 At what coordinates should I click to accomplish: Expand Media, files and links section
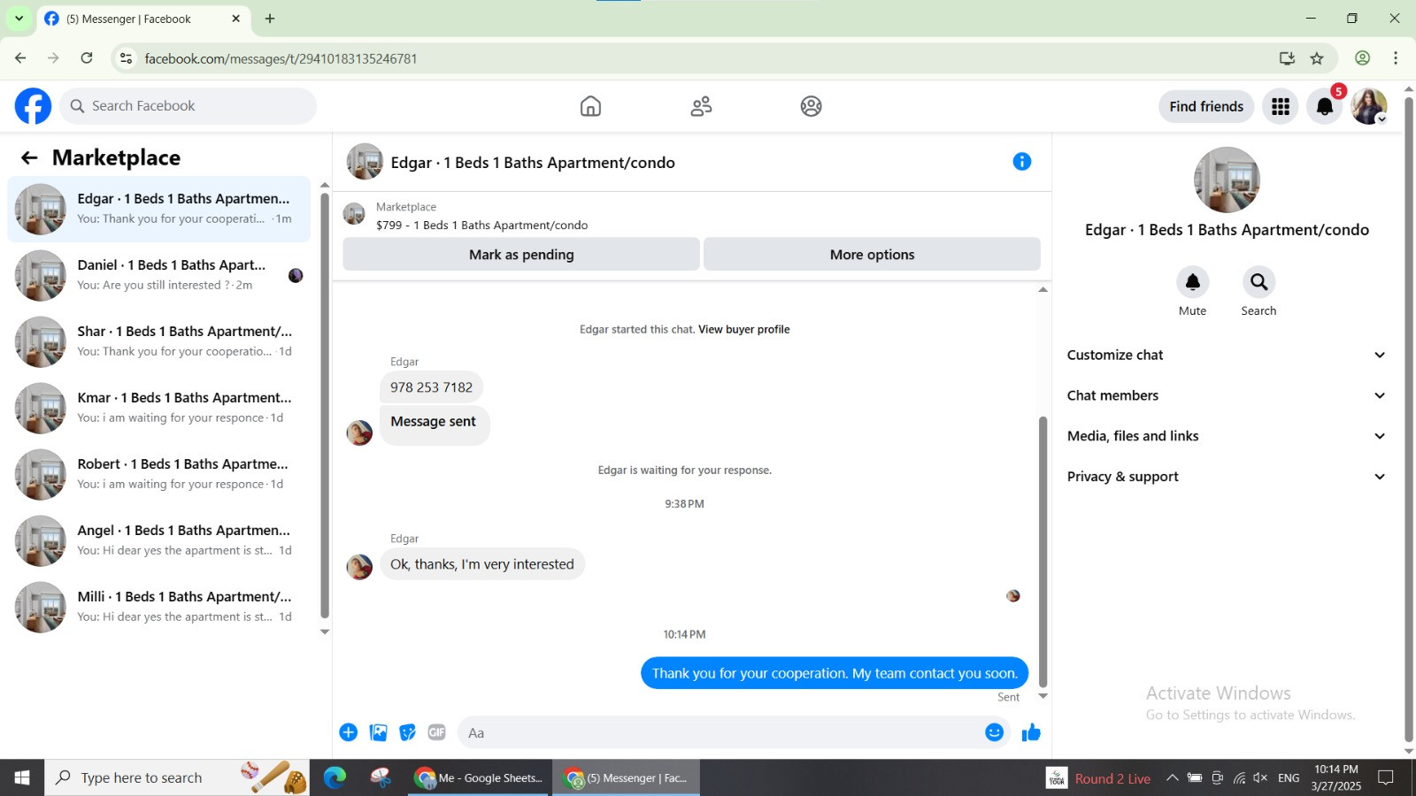pos(1227,436)
